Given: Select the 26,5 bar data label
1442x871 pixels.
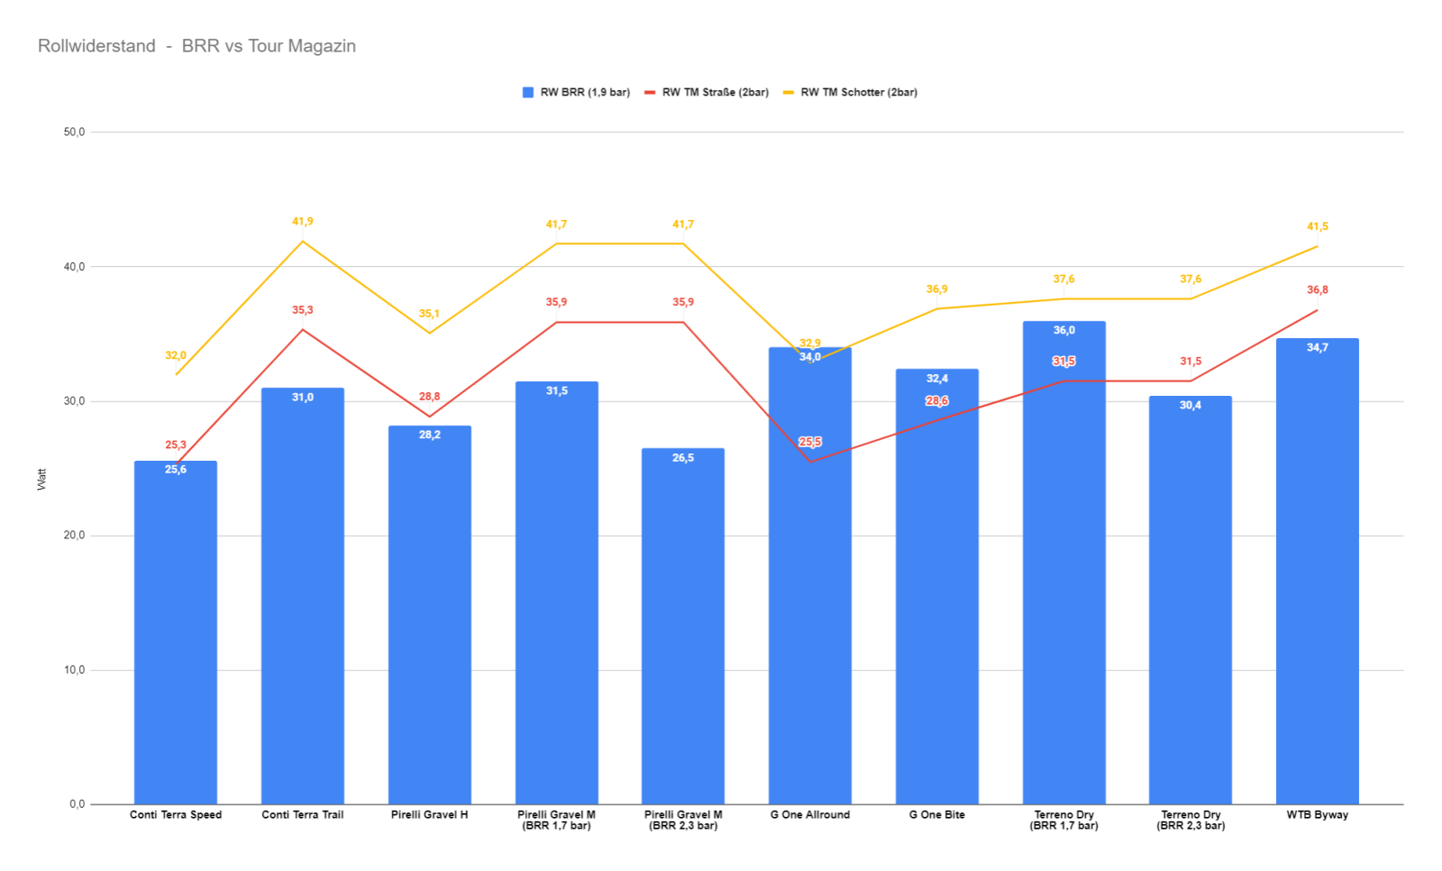Looking at the screenshot, I should pos(683,458).
